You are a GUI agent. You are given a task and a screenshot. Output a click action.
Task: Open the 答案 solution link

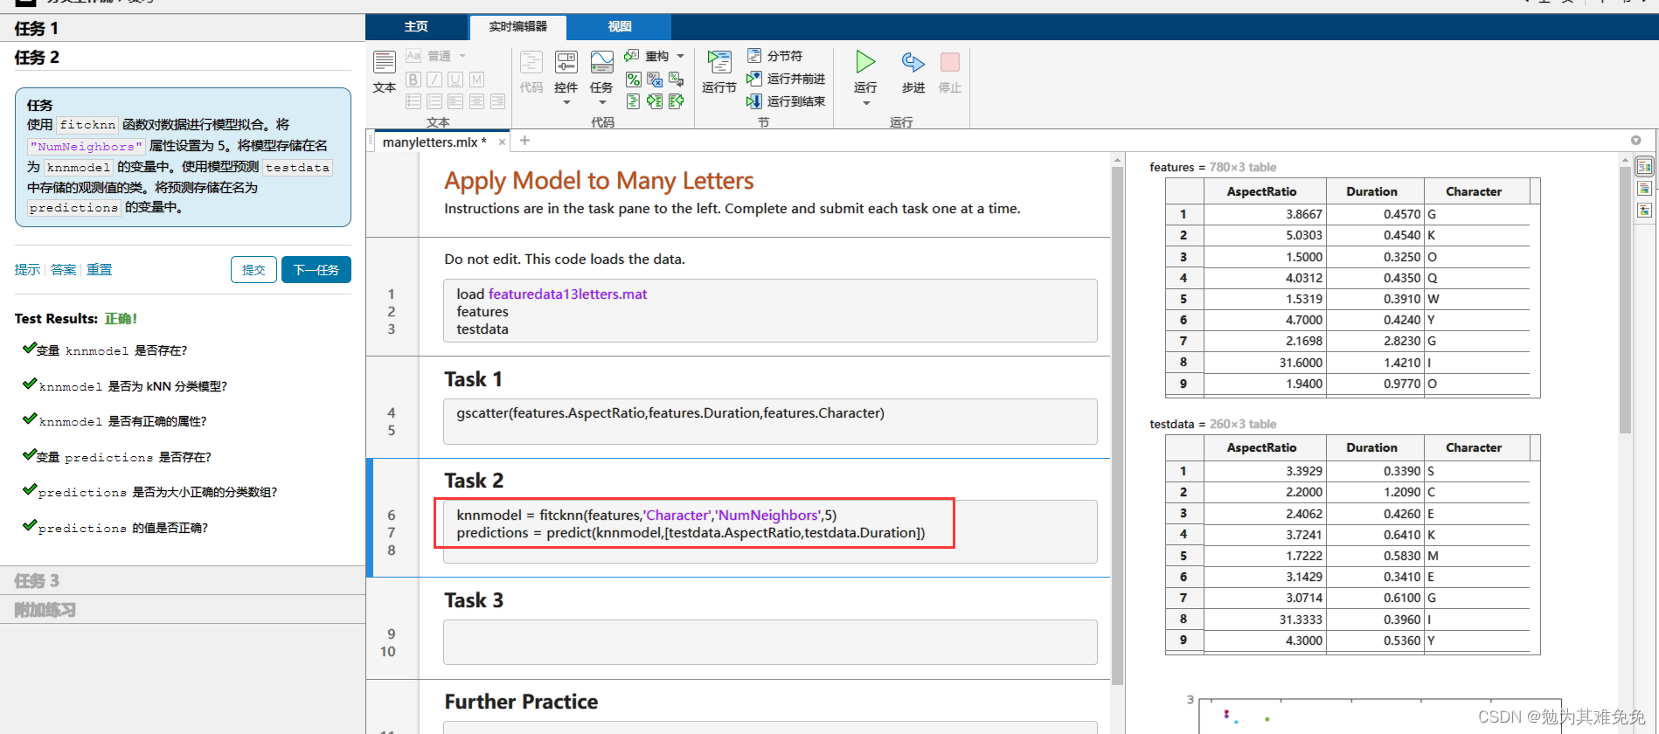coord(63,269)
